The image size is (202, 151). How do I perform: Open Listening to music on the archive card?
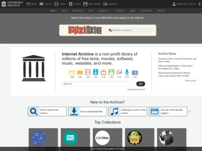128,111
